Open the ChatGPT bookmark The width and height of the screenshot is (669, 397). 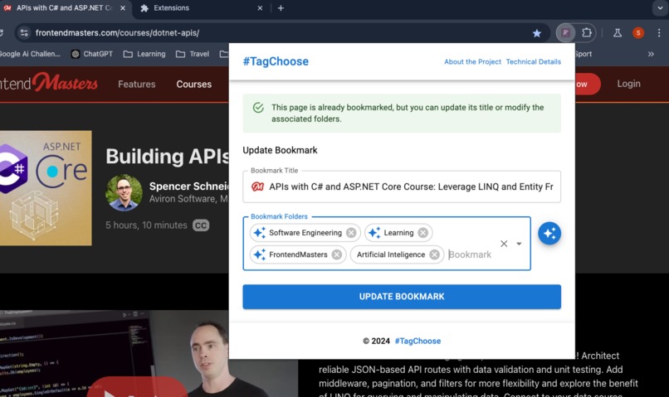click(x=92, y=54)
